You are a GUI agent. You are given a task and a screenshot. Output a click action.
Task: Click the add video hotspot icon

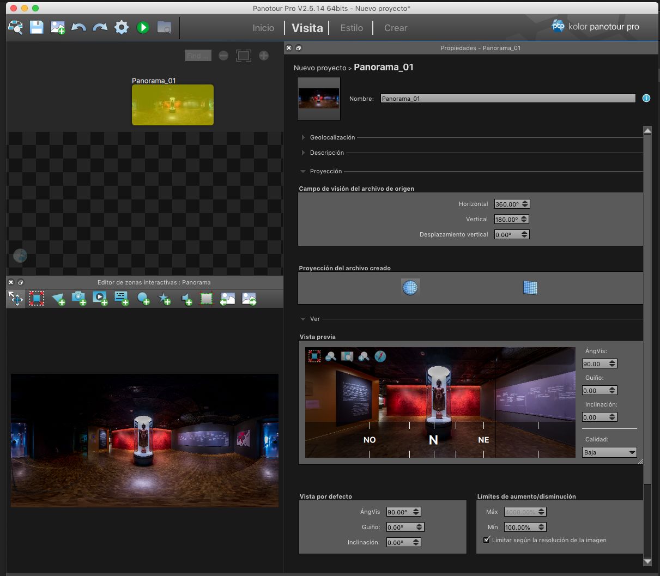(x=100, y=298)
